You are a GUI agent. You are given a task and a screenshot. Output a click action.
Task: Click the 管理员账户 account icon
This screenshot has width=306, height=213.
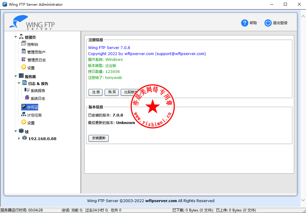[24, 51]
